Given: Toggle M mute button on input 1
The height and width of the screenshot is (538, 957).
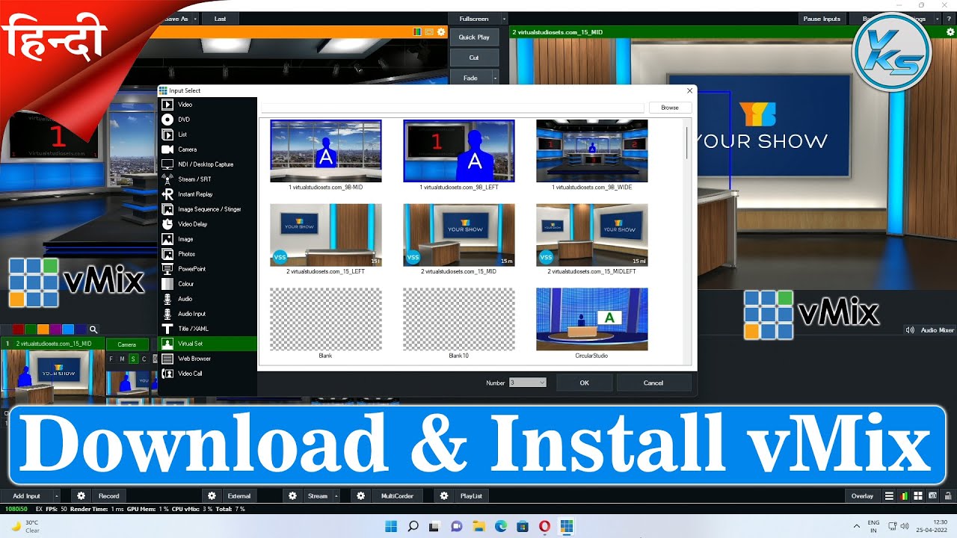Looking at the screenshot, I should click(123, 359).
